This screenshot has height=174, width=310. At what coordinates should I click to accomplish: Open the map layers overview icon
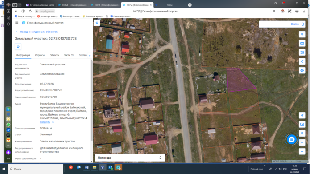point(302,125)
